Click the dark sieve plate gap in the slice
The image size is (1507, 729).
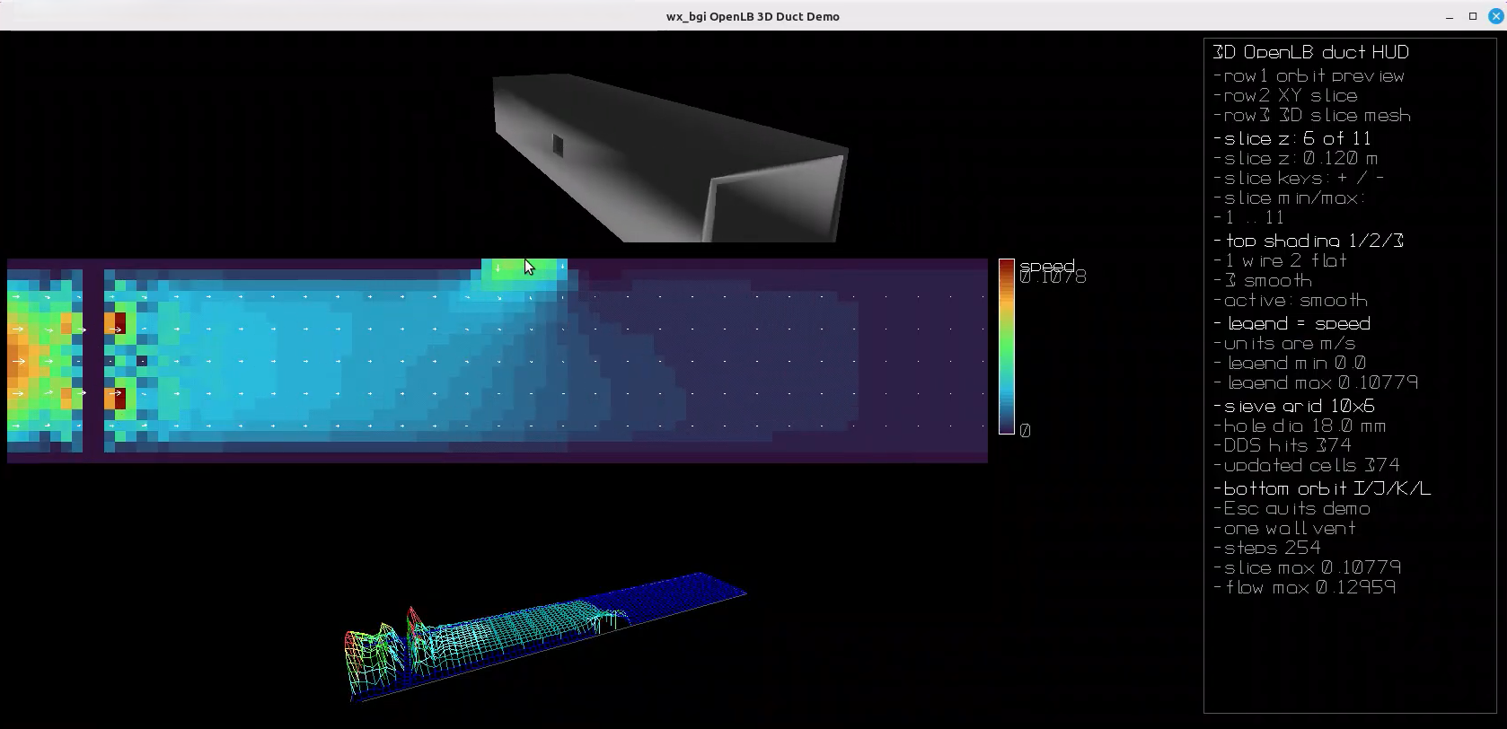pos(93,359)
